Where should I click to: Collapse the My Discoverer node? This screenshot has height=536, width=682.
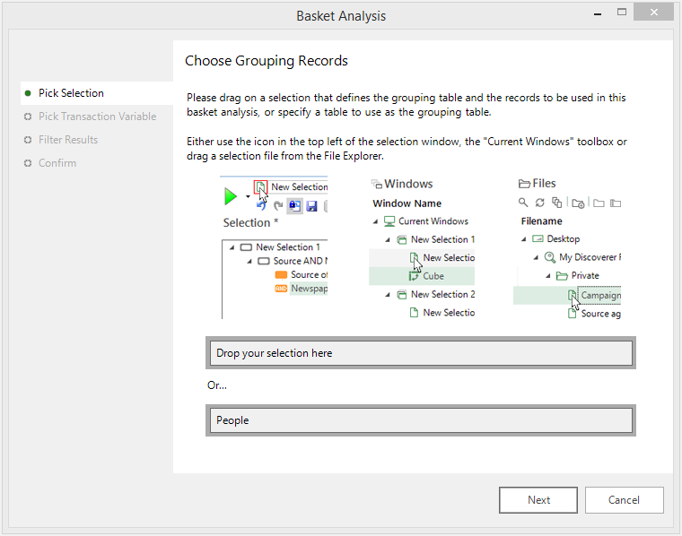point(536,258)
